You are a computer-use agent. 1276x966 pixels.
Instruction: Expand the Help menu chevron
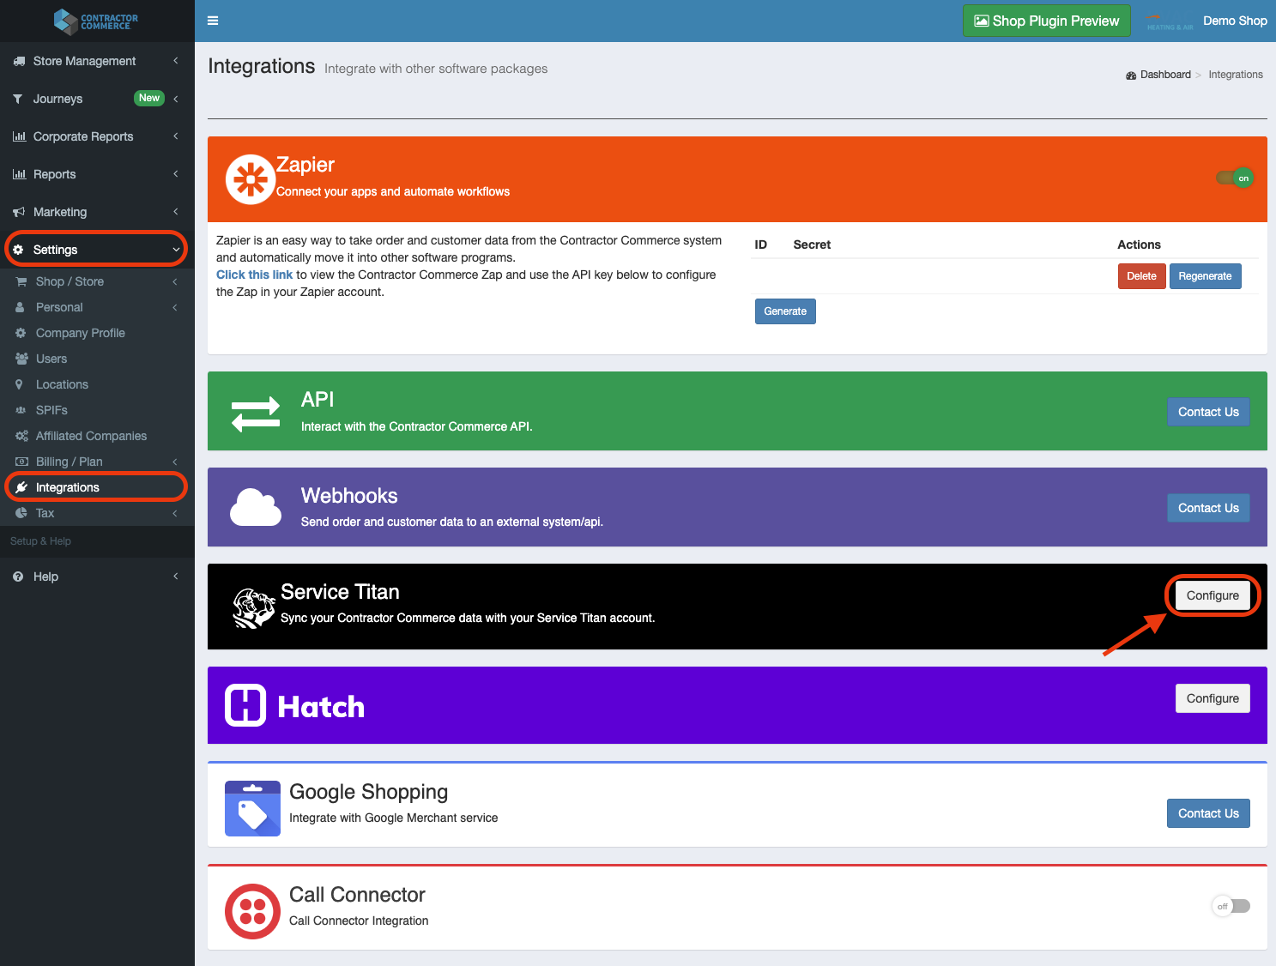click(175, 577)
